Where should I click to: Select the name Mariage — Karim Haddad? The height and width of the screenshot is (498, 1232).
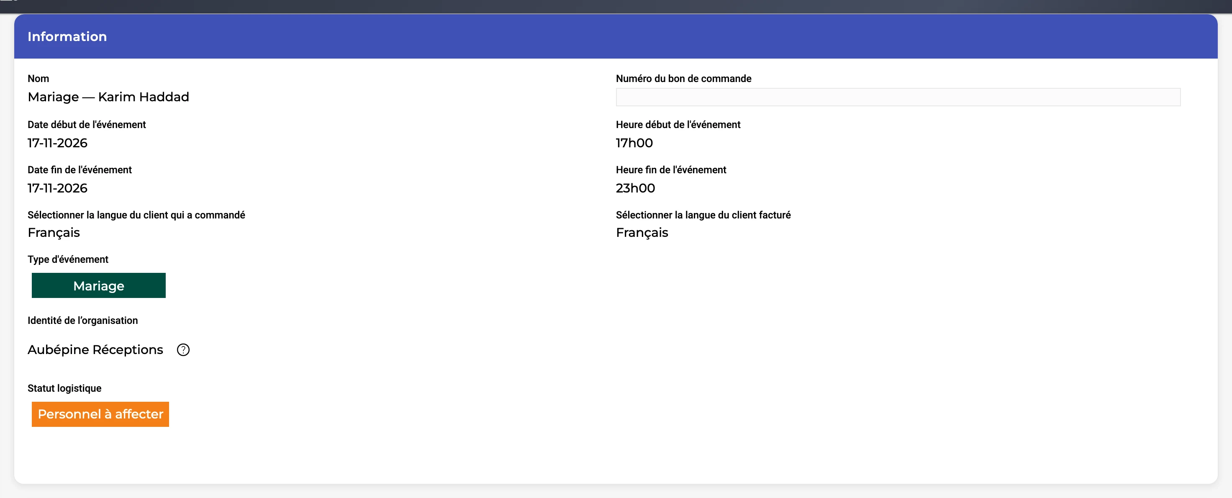pos(108,97)
